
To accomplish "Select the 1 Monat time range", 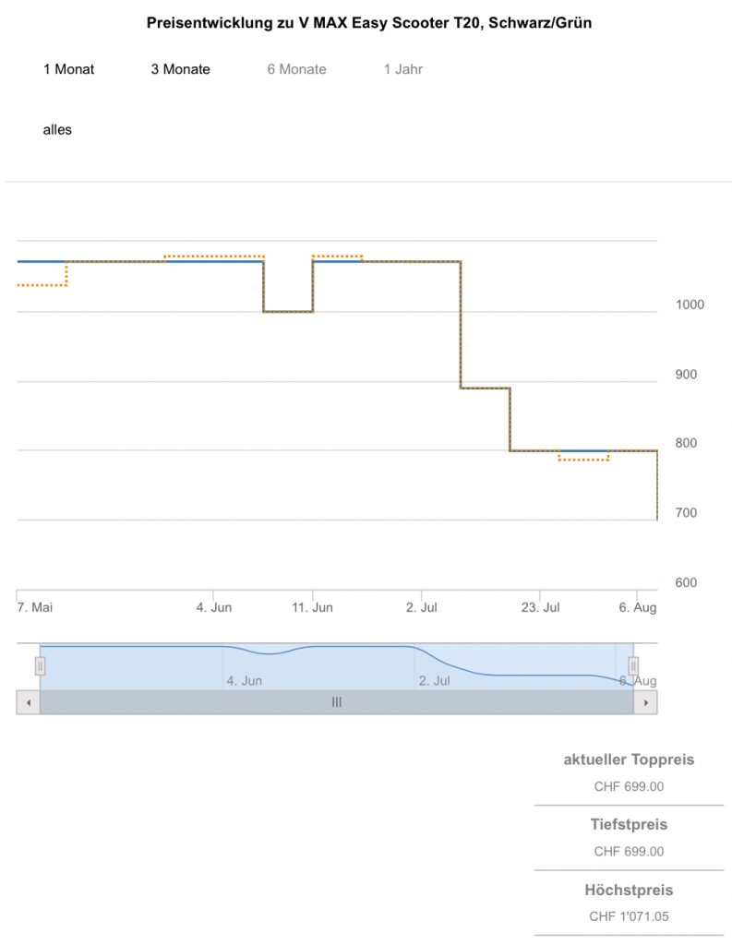I will 68,69.
